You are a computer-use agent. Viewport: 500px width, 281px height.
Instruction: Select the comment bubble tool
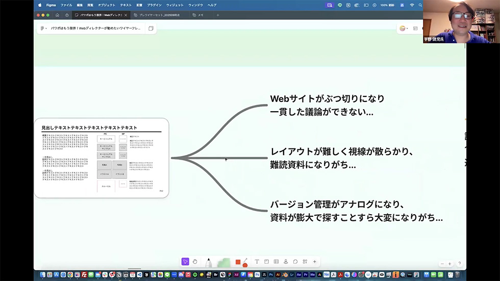[295, 262]
